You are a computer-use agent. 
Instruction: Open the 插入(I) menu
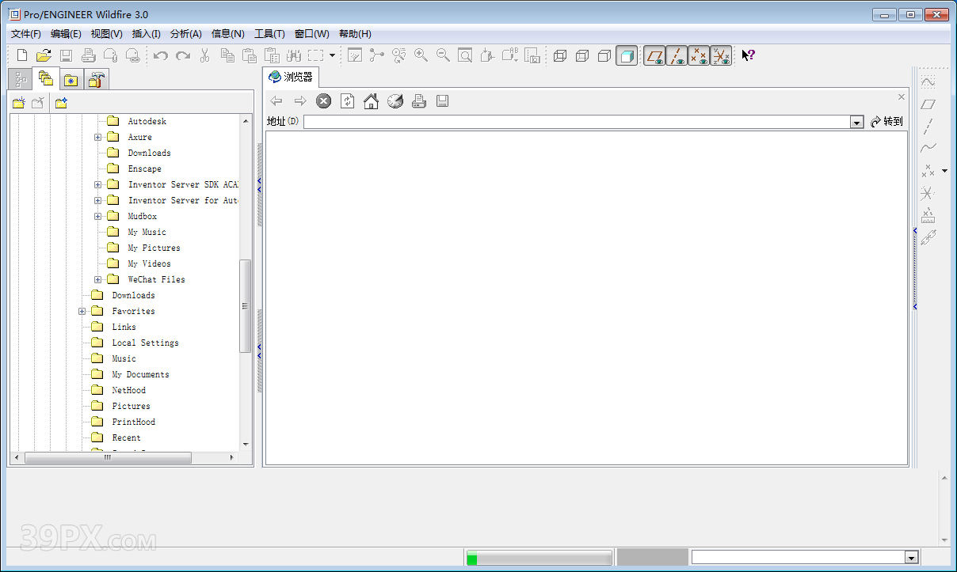(x=146, y=34)
